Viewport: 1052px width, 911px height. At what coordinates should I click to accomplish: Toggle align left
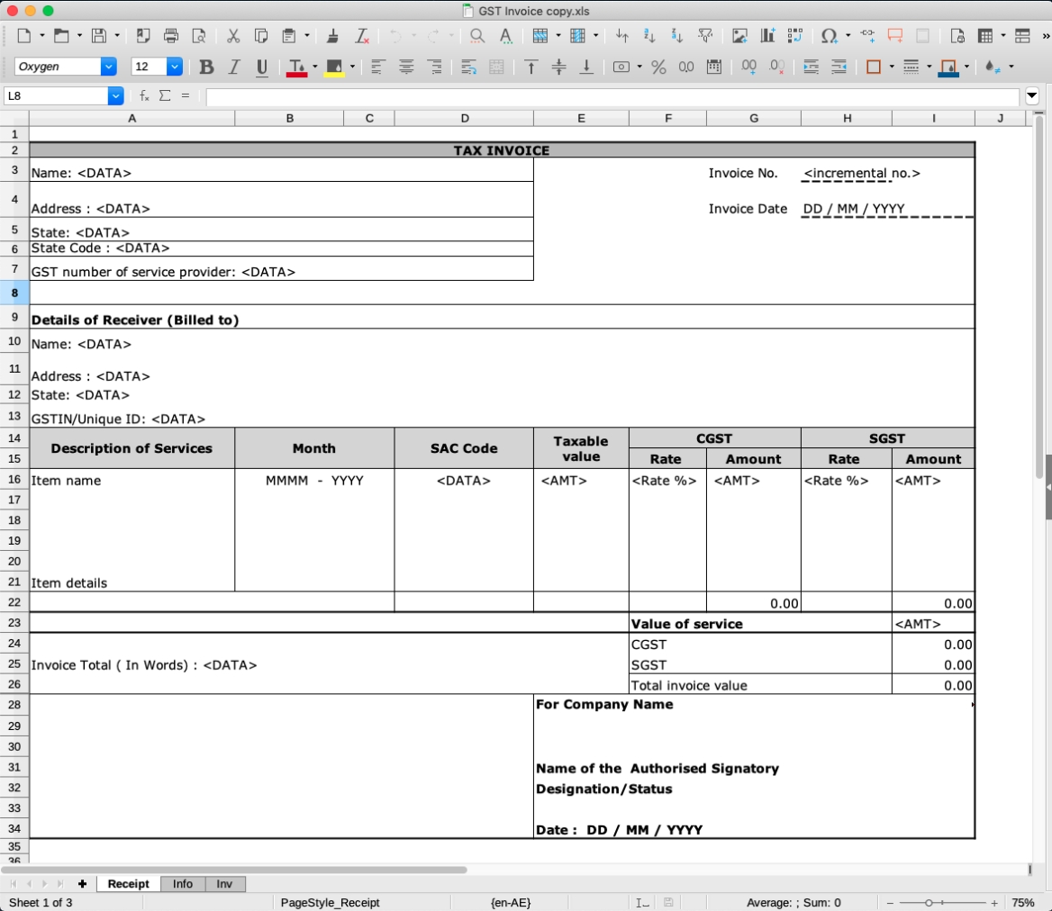click(377, 67)
